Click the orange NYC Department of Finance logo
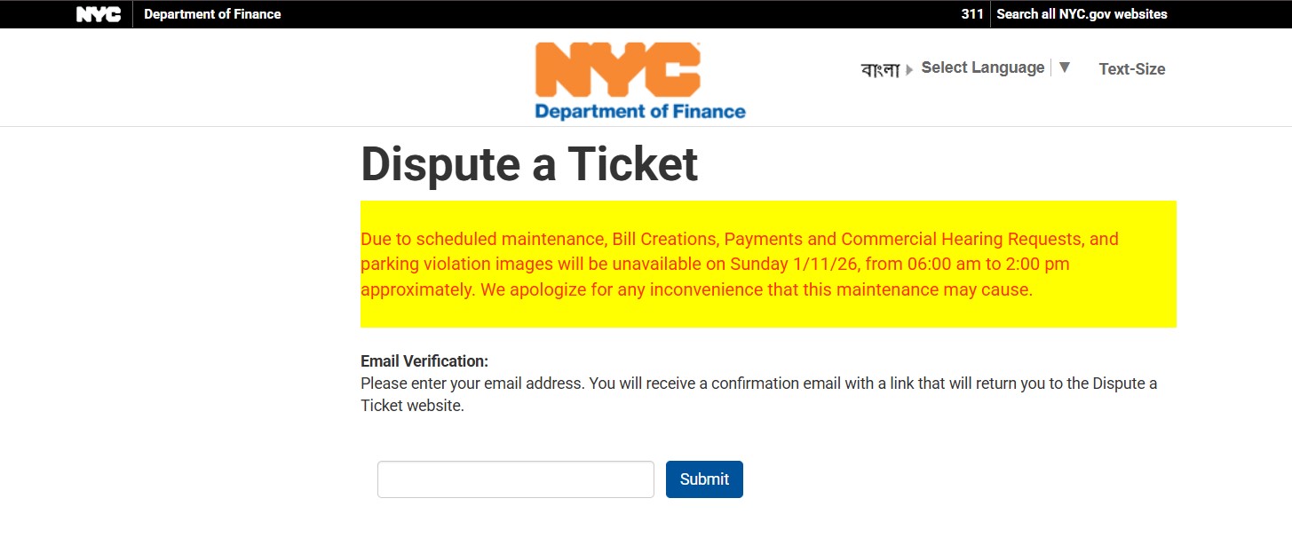1292x546 pixels. [x=639, y=80]
